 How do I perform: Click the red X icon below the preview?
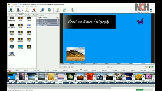146,67
